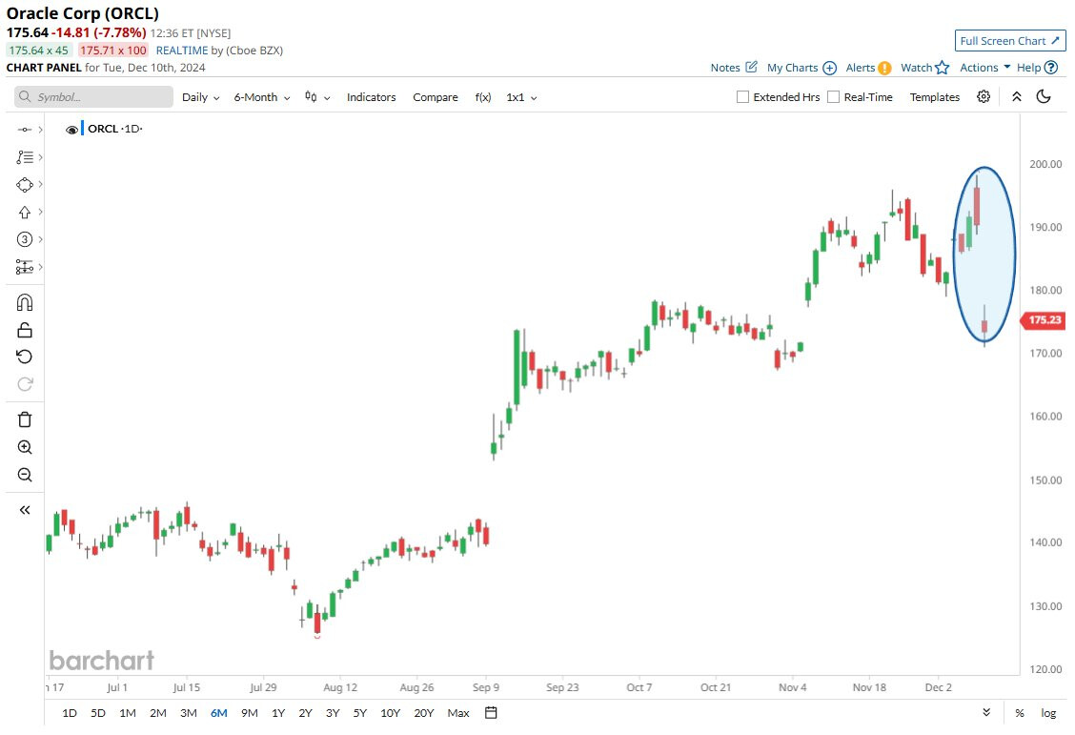
Task: Click the lock drawings icon
Action: coord(25,330)
